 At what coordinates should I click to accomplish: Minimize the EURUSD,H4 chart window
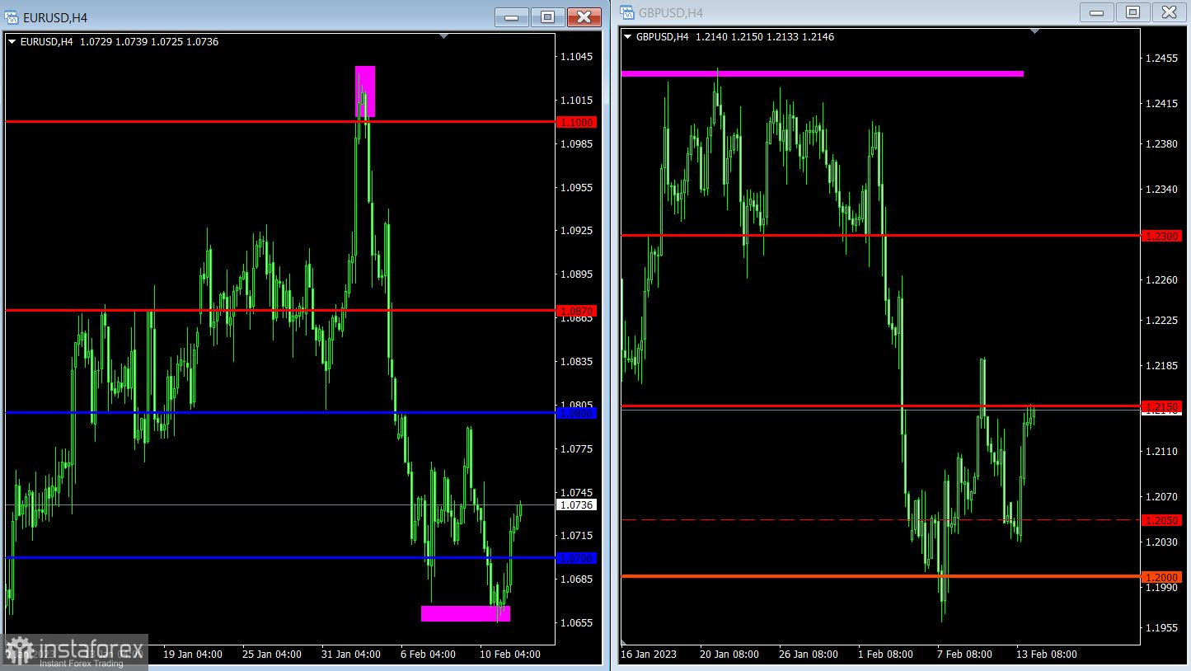(x=512, y=17)
